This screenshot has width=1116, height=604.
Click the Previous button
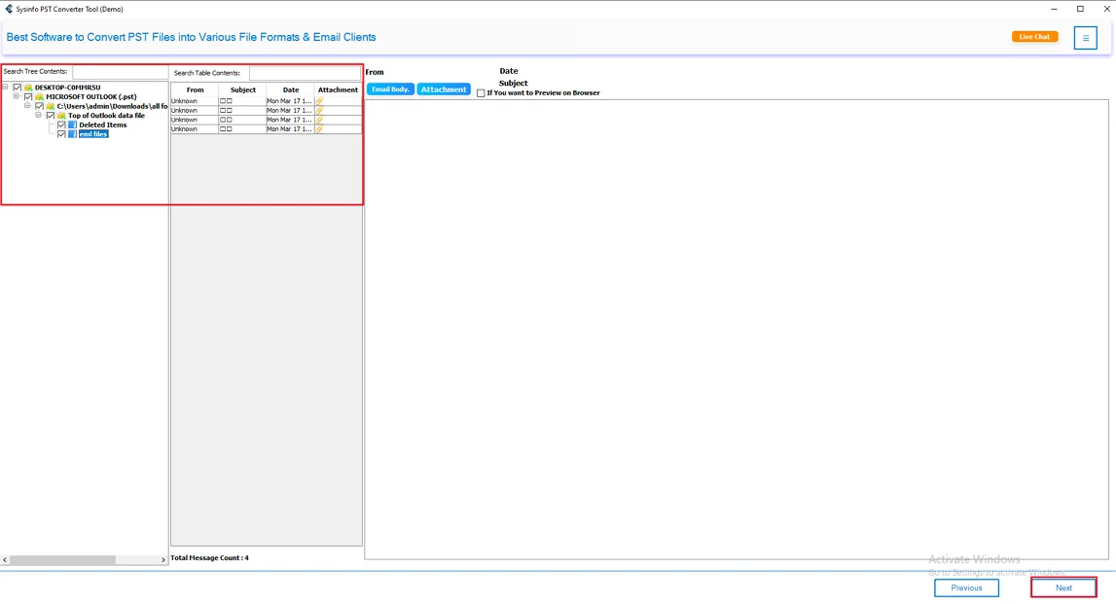point(965,587)
